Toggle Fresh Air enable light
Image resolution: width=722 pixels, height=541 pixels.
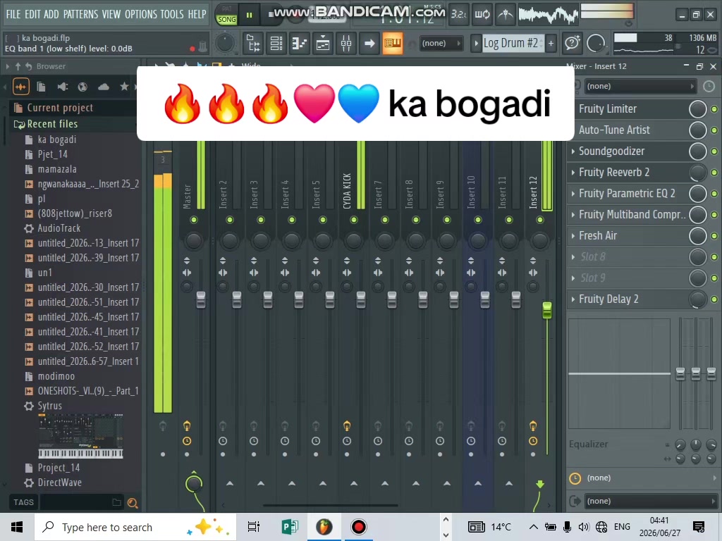[714, 236]
